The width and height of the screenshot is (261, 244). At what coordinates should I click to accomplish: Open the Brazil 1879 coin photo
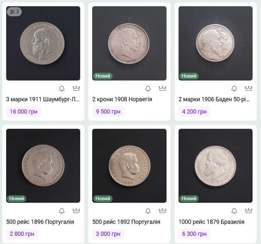click(x=215, y=166)
